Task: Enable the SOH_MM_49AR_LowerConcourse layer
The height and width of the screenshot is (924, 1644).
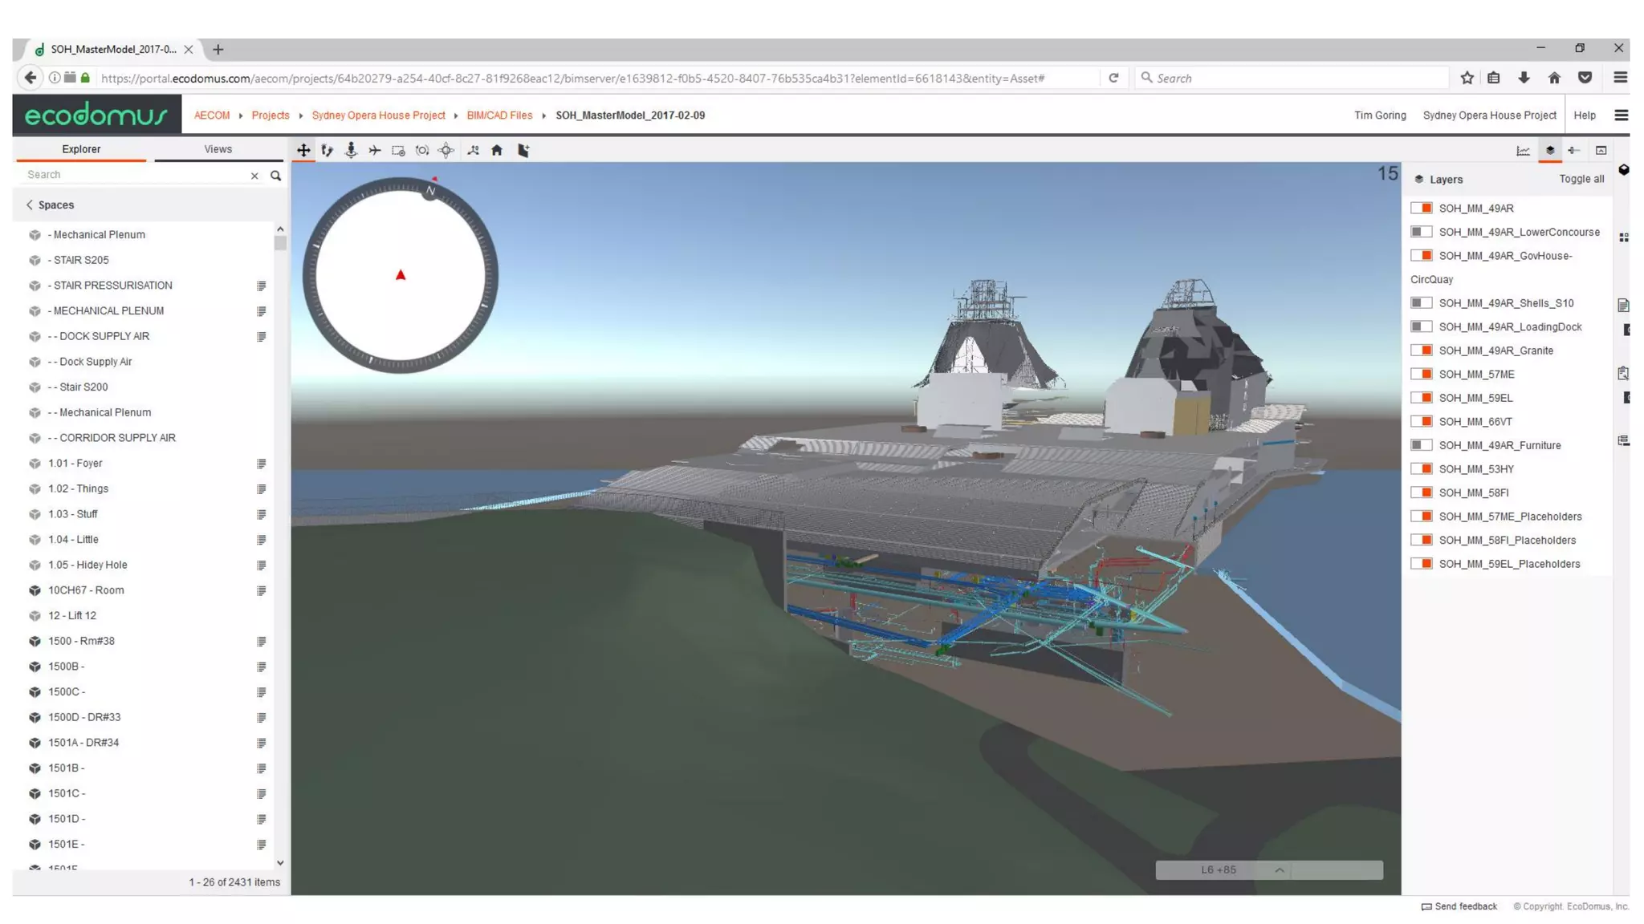Action: pos(1421,232)
